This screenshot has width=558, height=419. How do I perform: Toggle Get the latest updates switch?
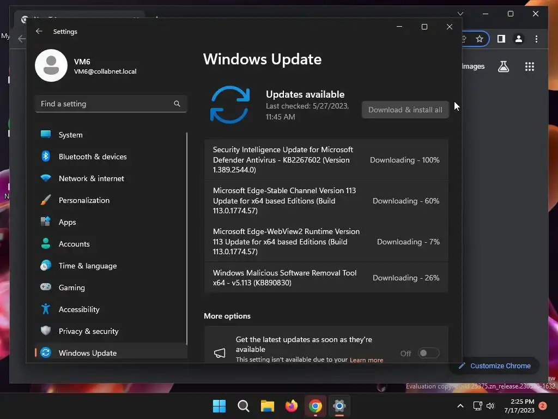[428, 353]
